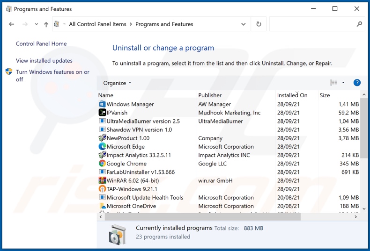370x251 pixels.
Task: Click Programs and Features breadcrumb
Action: 164,24
